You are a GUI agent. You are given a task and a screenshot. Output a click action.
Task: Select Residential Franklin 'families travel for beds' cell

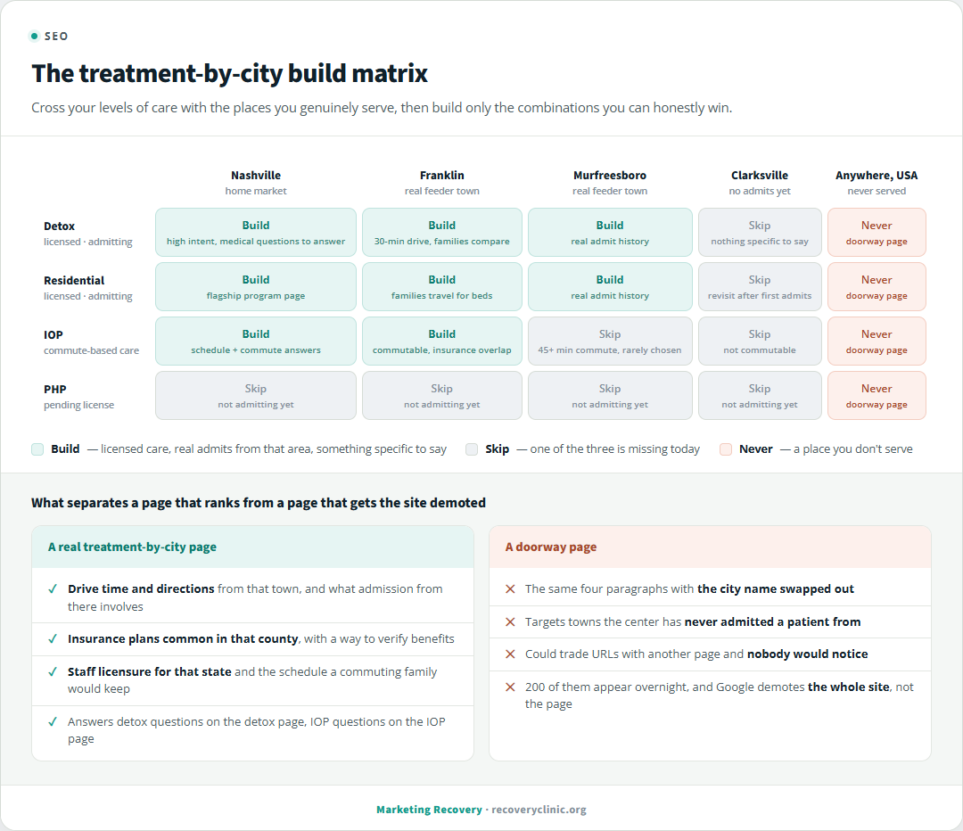[442, 287]
